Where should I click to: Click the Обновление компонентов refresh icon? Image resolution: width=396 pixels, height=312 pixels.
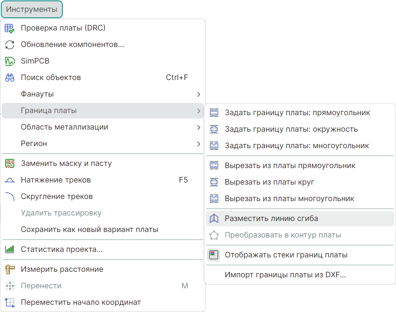click(x=9, y=44)
